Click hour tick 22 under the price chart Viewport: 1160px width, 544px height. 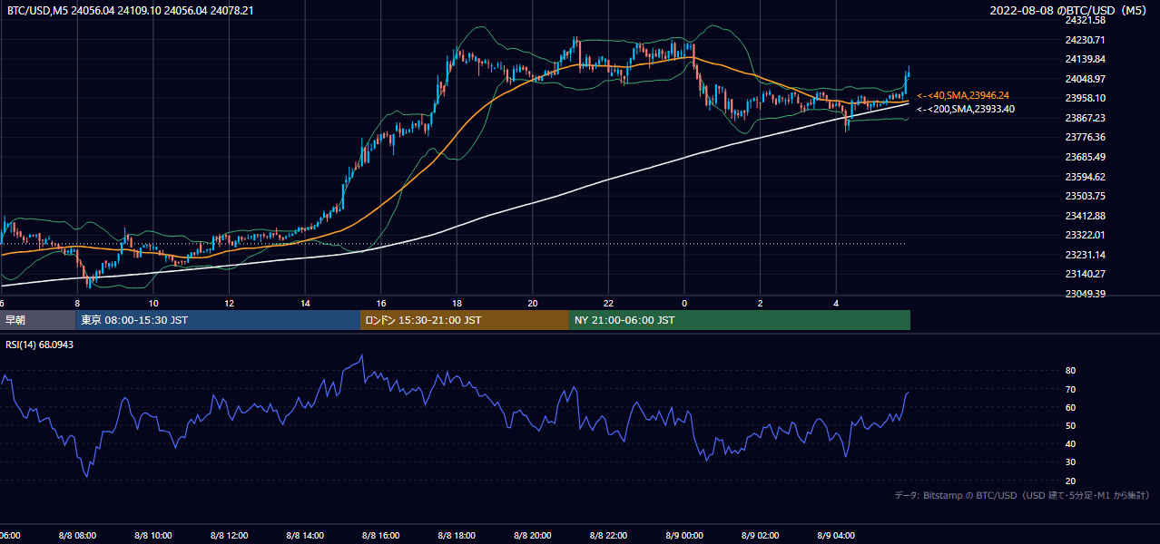point(608,303)
